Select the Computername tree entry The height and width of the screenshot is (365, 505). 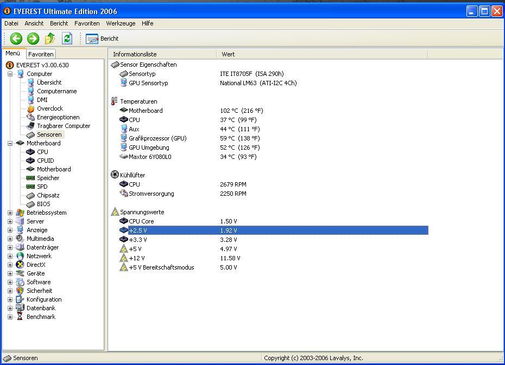[x=56, y=91]
